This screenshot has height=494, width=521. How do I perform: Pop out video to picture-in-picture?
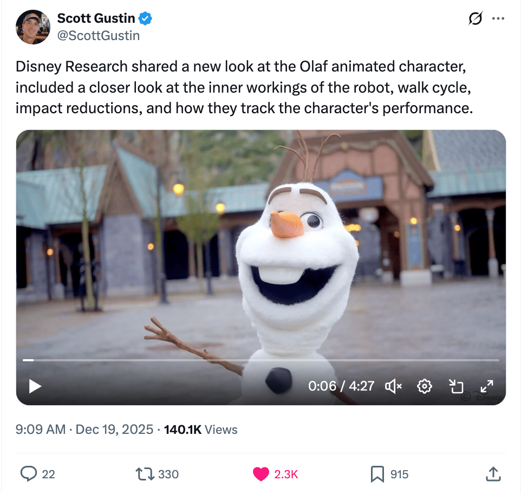[x=456, y=386]
